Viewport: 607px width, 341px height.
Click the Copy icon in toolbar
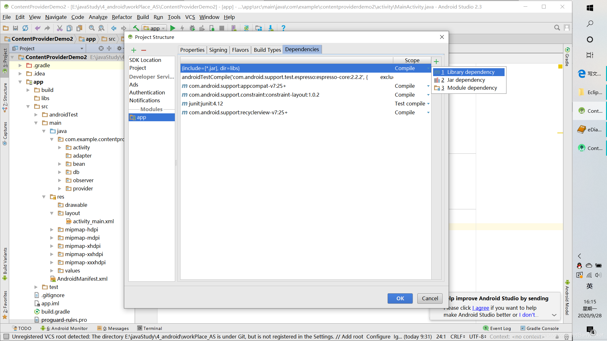[x=69, y=28]
